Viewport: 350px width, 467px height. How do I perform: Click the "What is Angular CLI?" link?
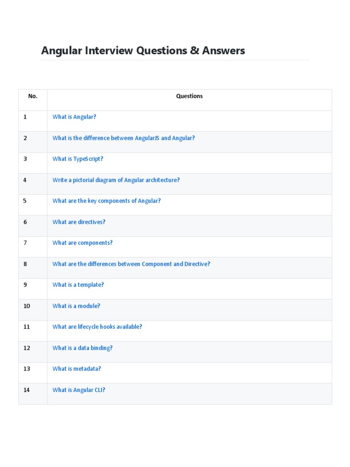79,389
